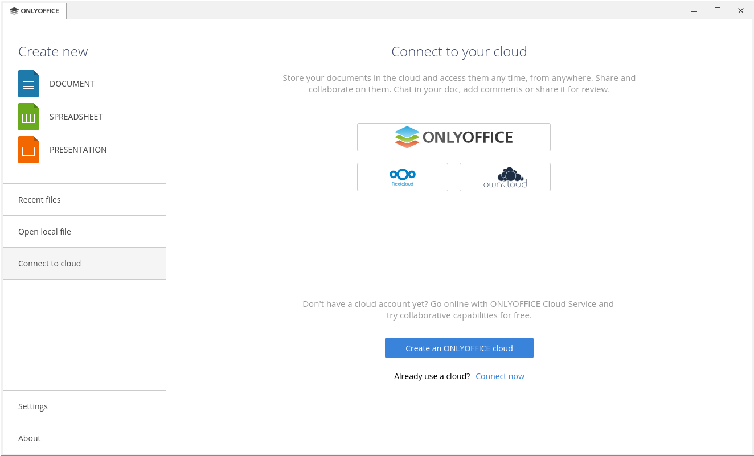This screenshot has width=754, height=456.
Task: Click the green spreadsheet file icon
Action: pos(28,117)
